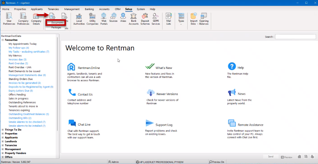Select Standing Orders Due item

click(21, 79)
